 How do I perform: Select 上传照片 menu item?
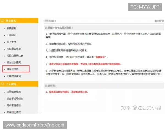11,35
